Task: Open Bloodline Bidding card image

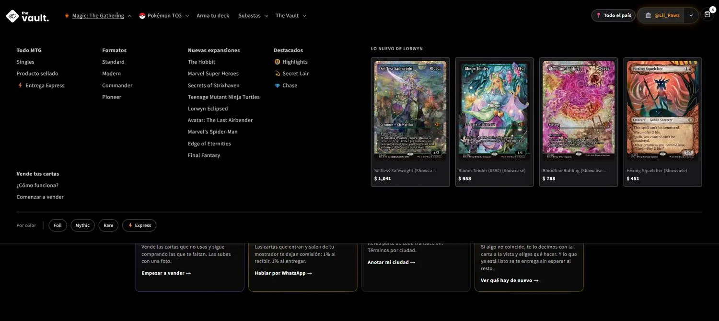Action: pos(579,111)
